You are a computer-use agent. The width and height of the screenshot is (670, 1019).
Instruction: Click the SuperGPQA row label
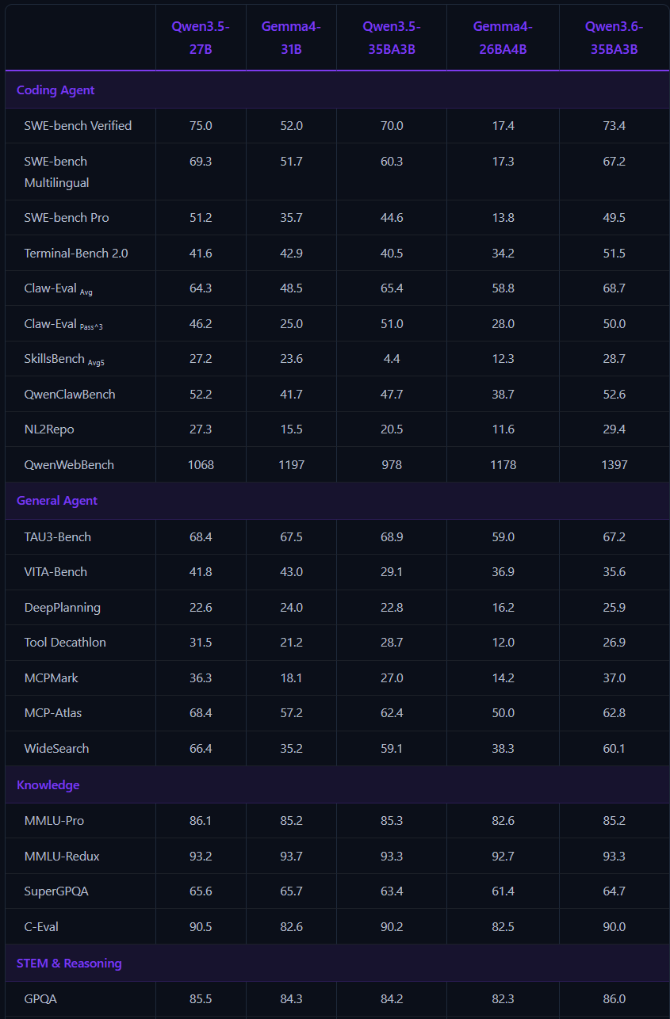(x=56, y=891)
